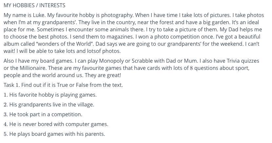Click the word Millionaire
272x143 pixels.
[x=26, y=68]
